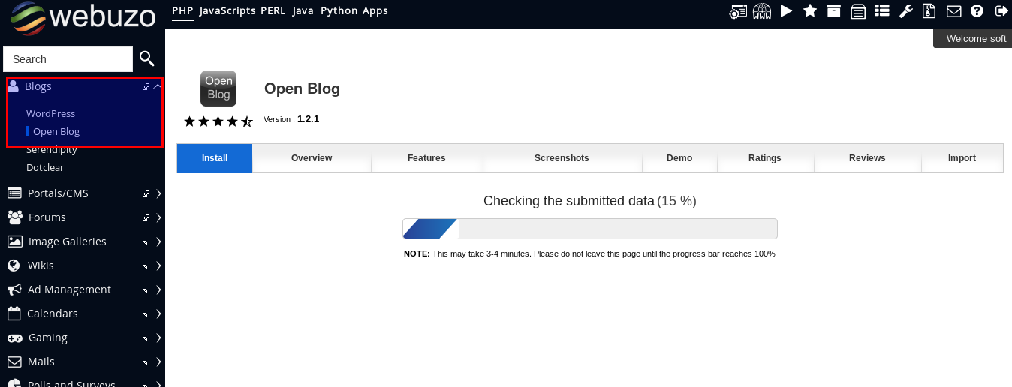
Task: Click the play demos icon in top bar
Action: [786, 11]
